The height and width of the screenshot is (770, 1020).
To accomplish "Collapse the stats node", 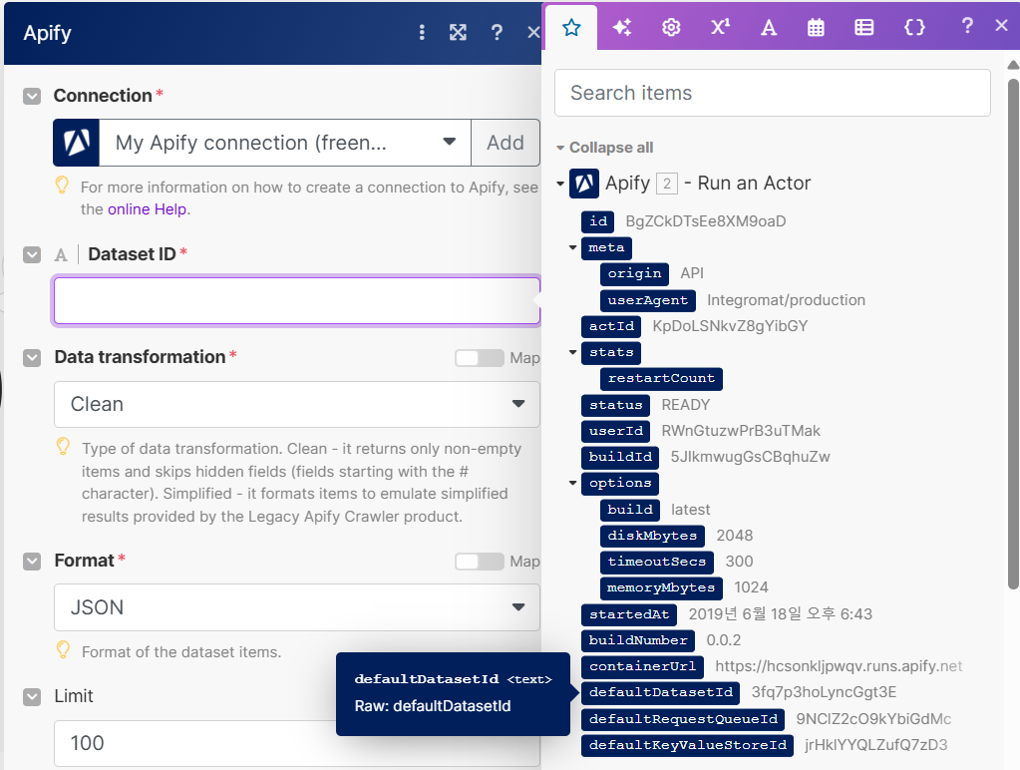I will coord(573,352).
